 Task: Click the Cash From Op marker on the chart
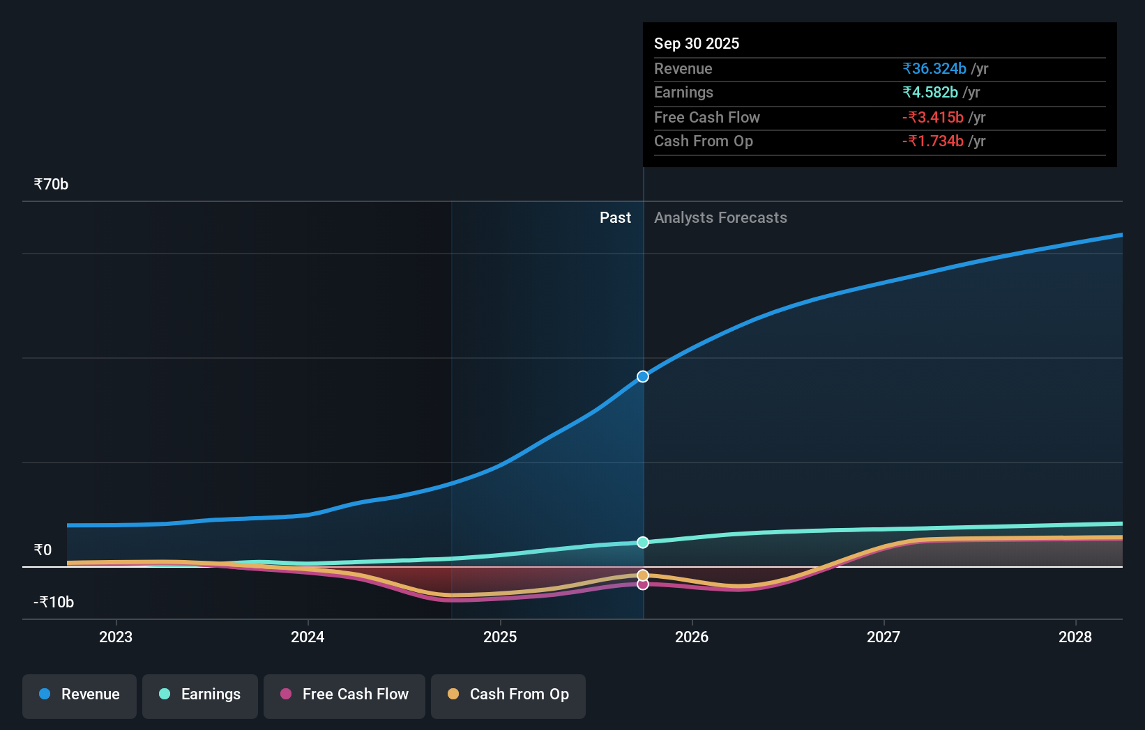tap(642, 575)
